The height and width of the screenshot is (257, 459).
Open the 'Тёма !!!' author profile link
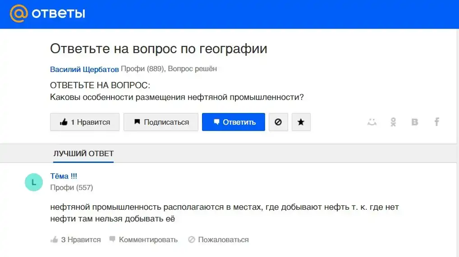[64, 176]
